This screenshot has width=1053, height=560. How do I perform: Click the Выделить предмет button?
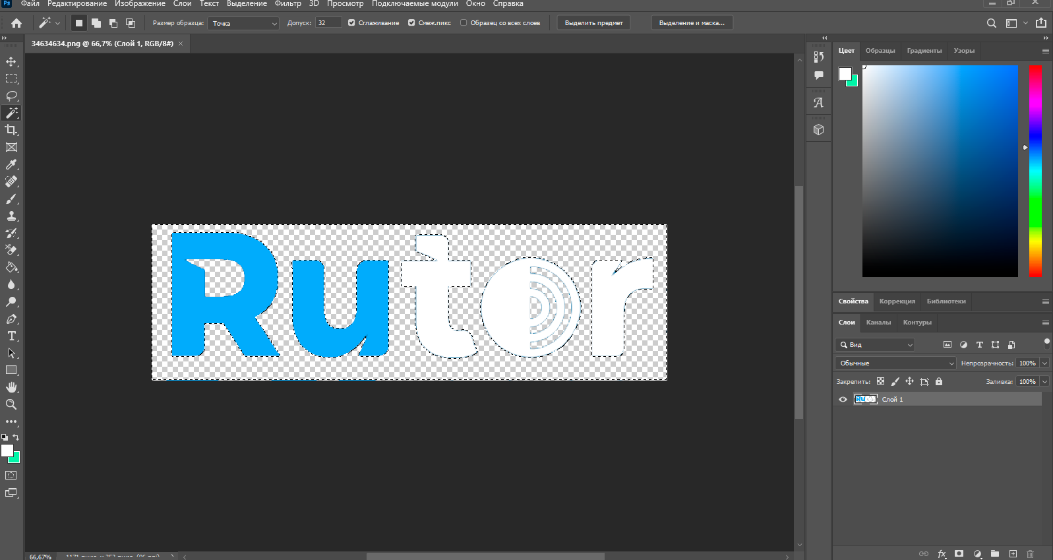pos(593,22)
